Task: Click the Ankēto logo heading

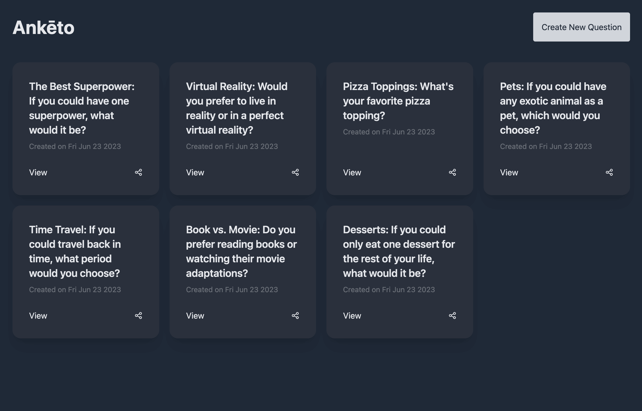Action: pos(43,28)
